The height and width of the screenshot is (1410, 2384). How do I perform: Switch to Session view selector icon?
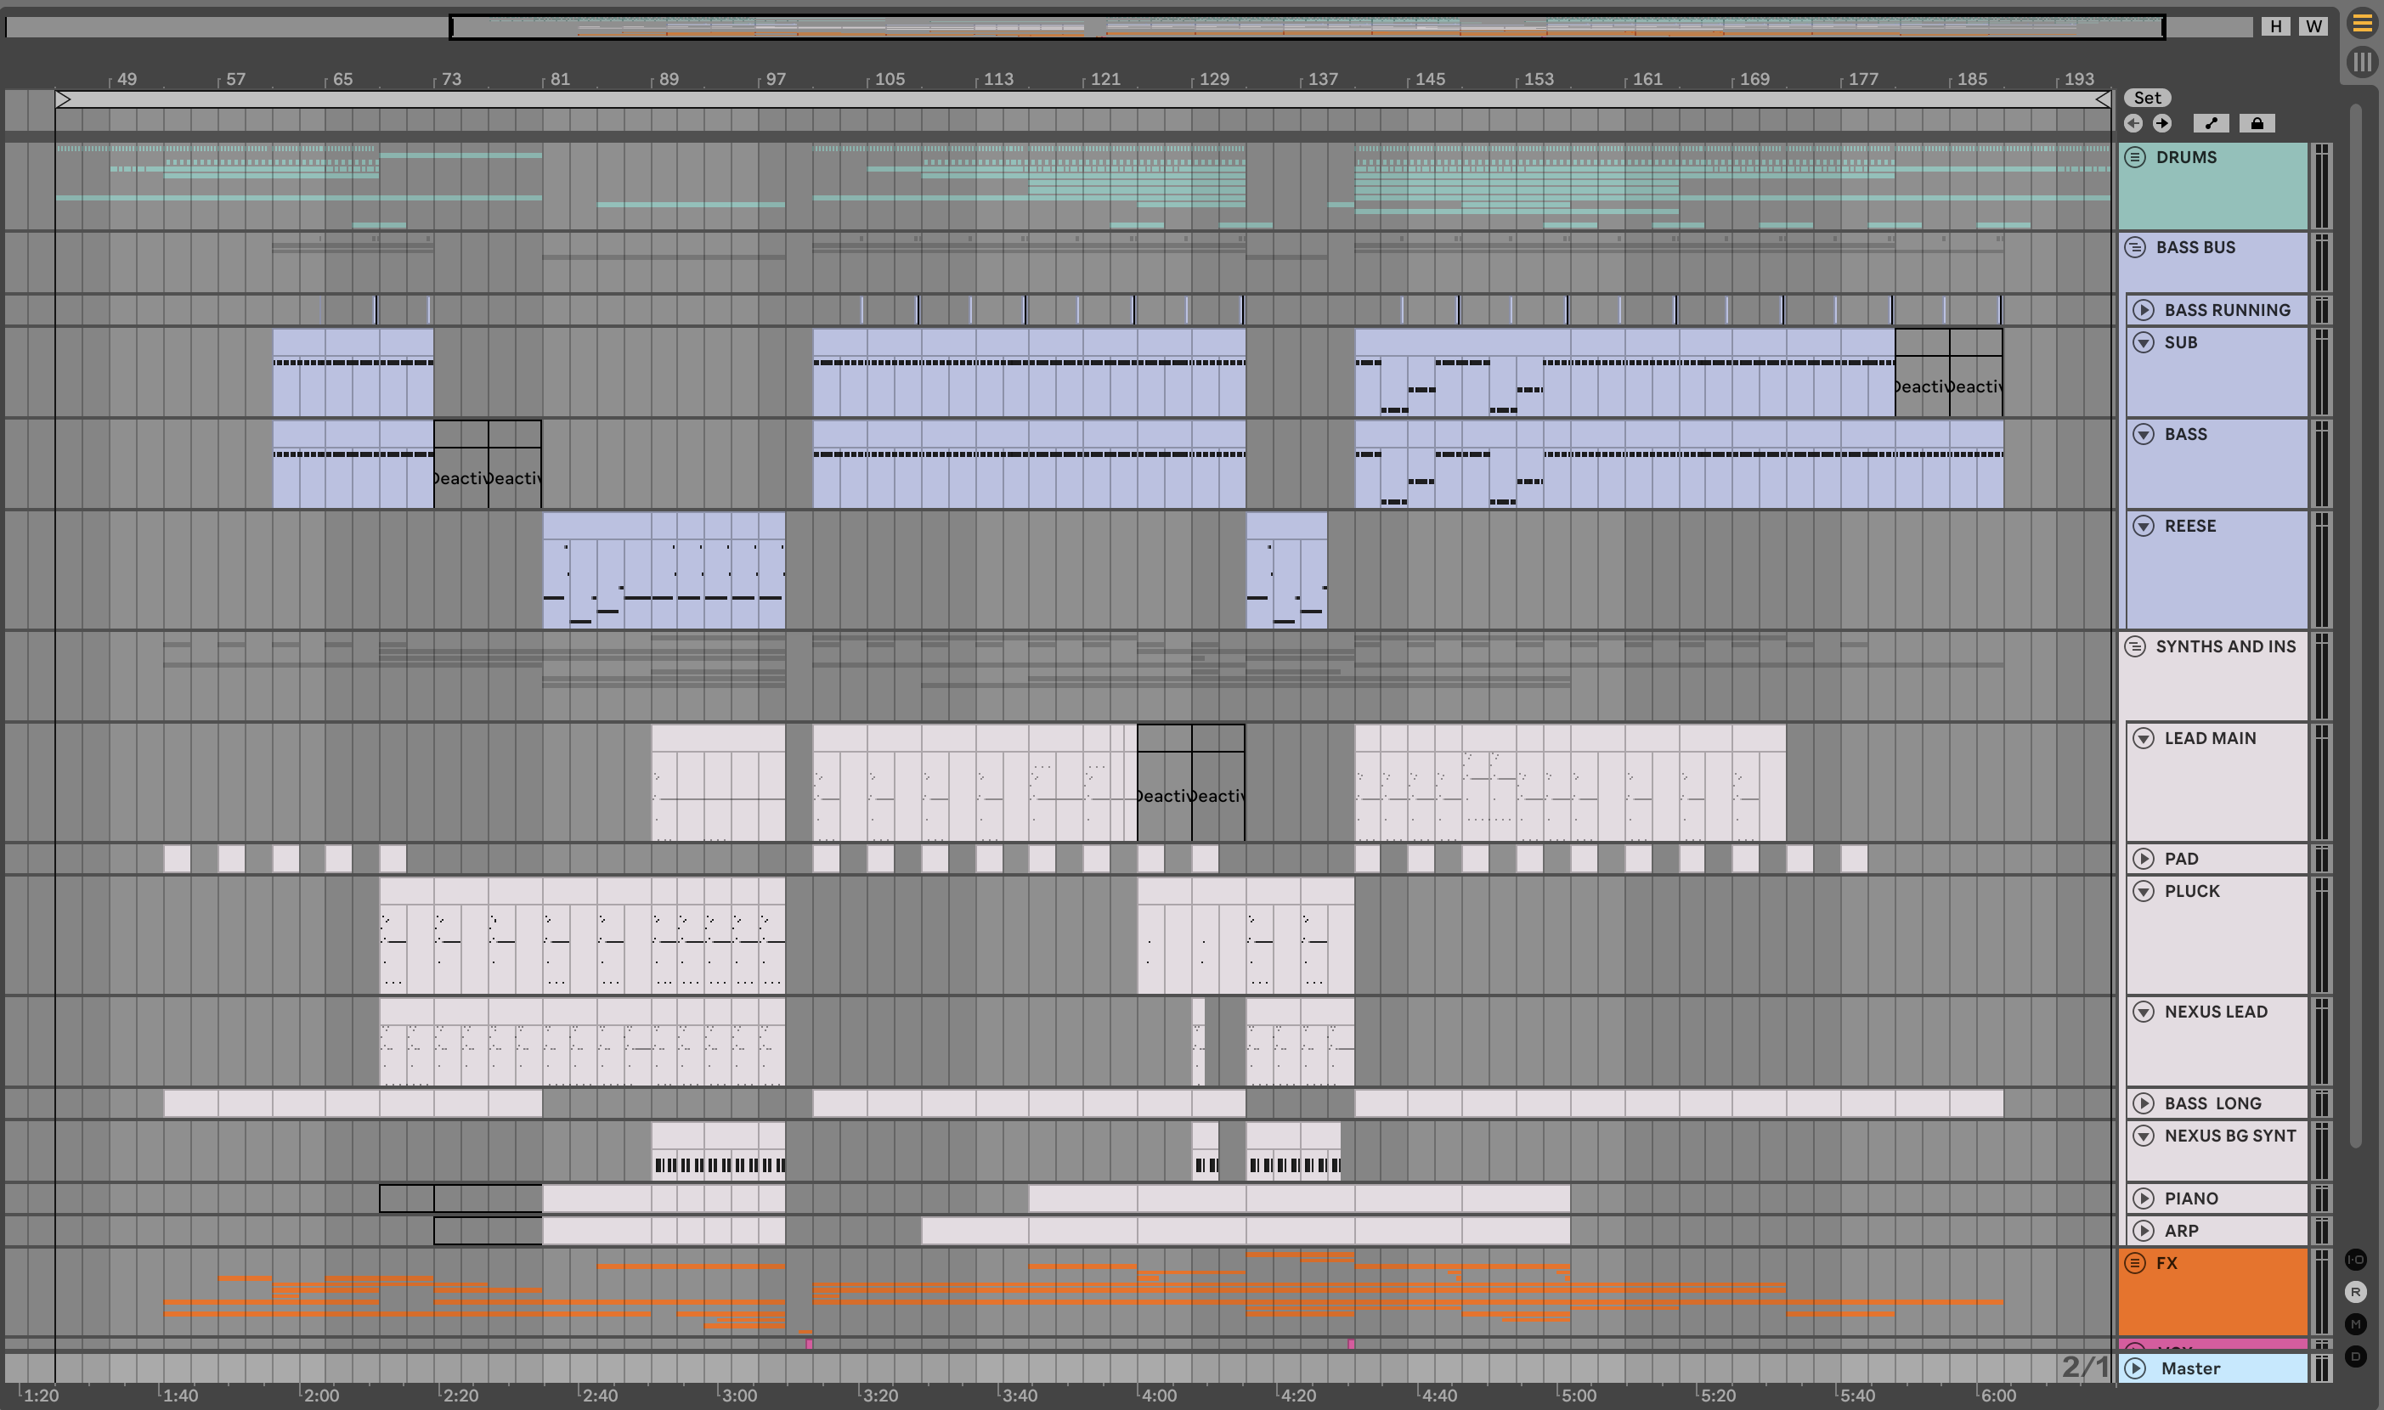[x=2362, y=63]
